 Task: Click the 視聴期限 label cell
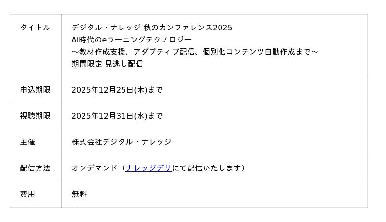pos(35,116)
